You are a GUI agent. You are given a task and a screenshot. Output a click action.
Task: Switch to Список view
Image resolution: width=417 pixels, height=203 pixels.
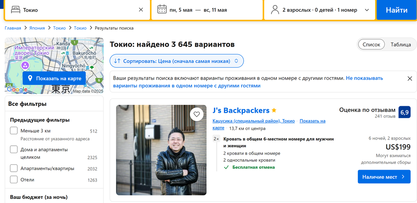pos(371,44)
